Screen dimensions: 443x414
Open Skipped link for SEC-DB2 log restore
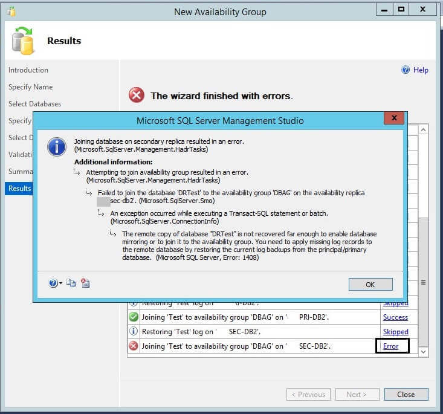395,332
